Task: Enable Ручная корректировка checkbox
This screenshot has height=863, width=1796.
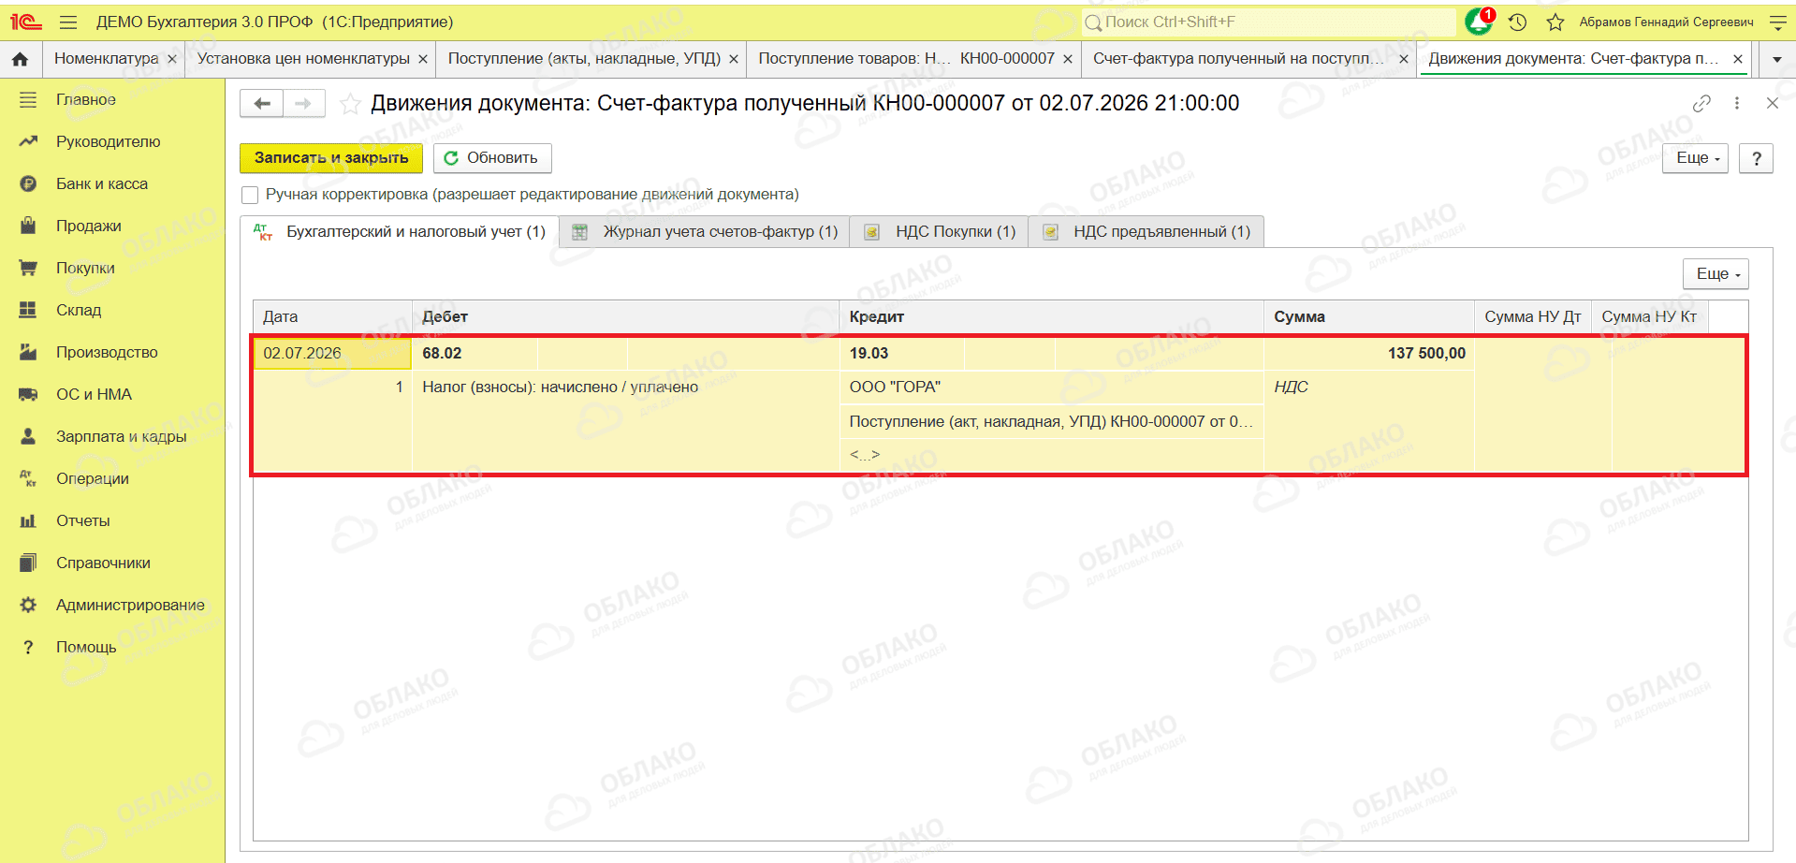Action: pos(250,195)
